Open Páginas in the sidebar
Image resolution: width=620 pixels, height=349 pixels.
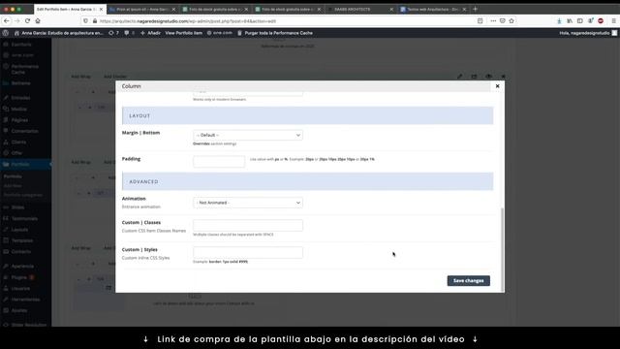[19, 120]
